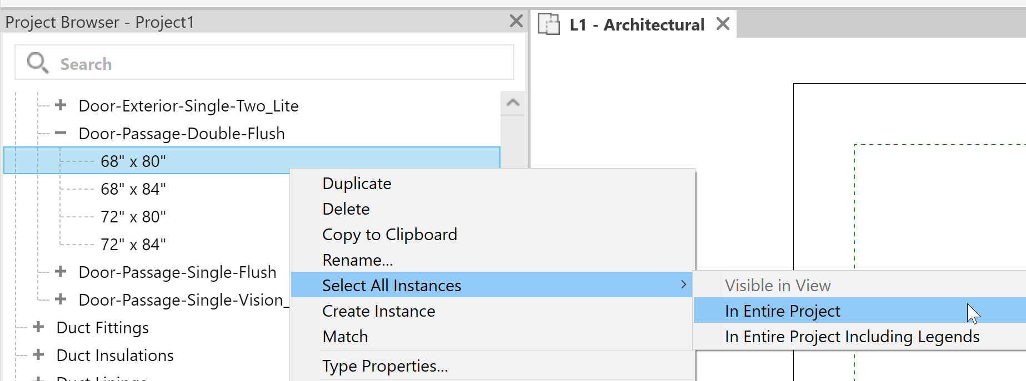The width and height of the screenshot is (1026, 381).
Task: Open Type Properties from the menu
Action: click(x=386, y=365)
